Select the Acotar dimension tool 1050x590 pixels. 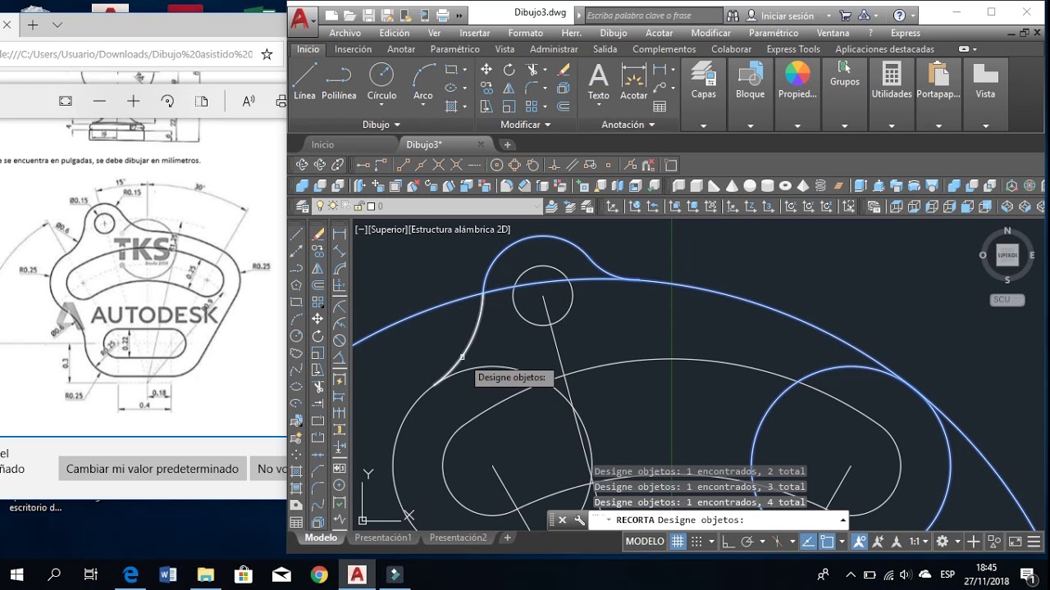(633, 82)
